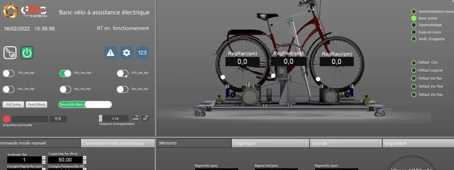
Task: Toggle the STO_Var_Rav switch
Action: click(x=123, y=73)
